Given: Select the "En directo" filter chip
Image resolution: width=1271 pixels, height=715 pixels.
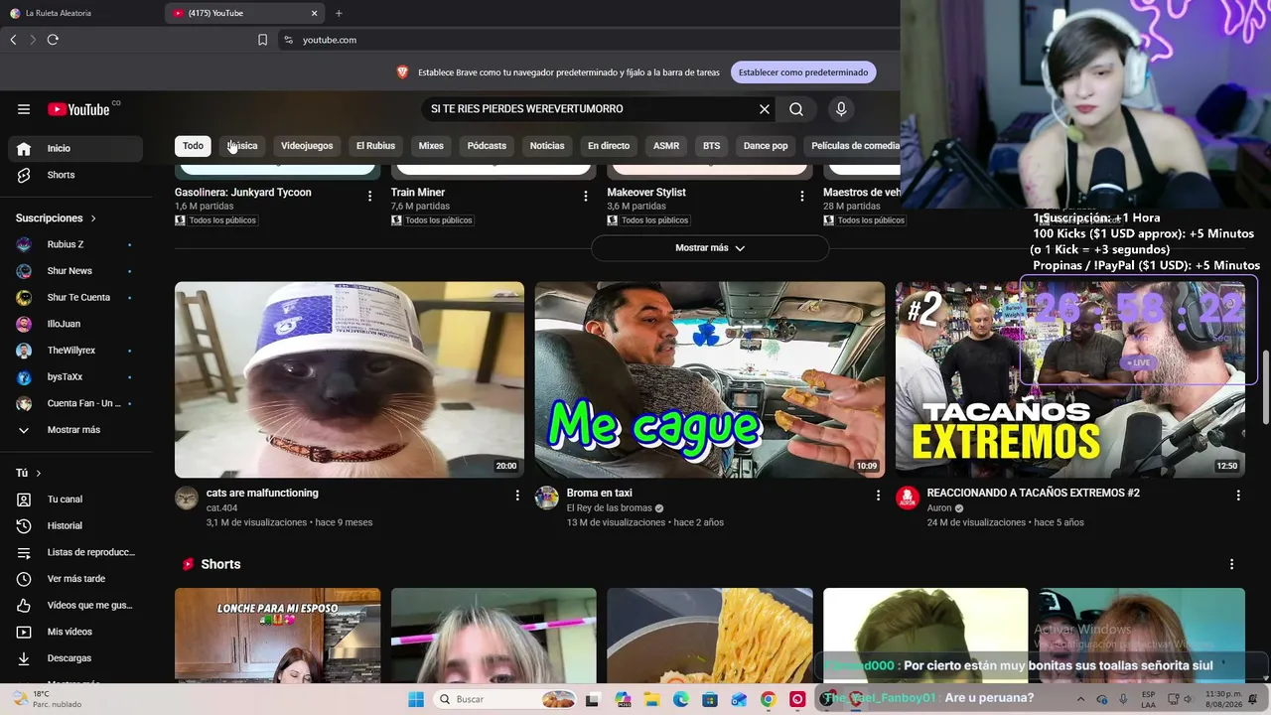Looking at the screenshot, I should pos(609,146).
